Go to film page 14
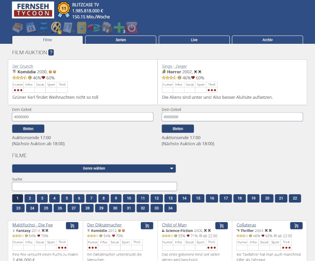Viewport: 315px width, 261px height. click(184, 198)
